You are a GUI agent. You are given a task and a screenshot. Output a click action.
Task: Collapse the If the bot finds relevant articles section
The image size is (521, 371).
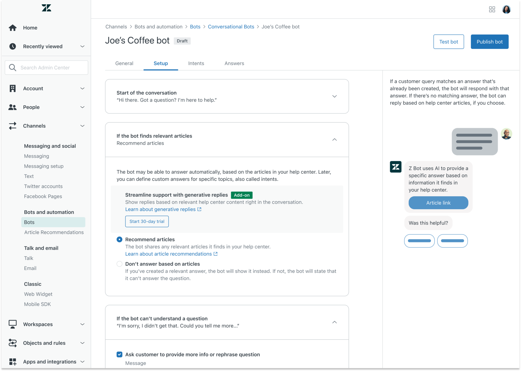334,140
